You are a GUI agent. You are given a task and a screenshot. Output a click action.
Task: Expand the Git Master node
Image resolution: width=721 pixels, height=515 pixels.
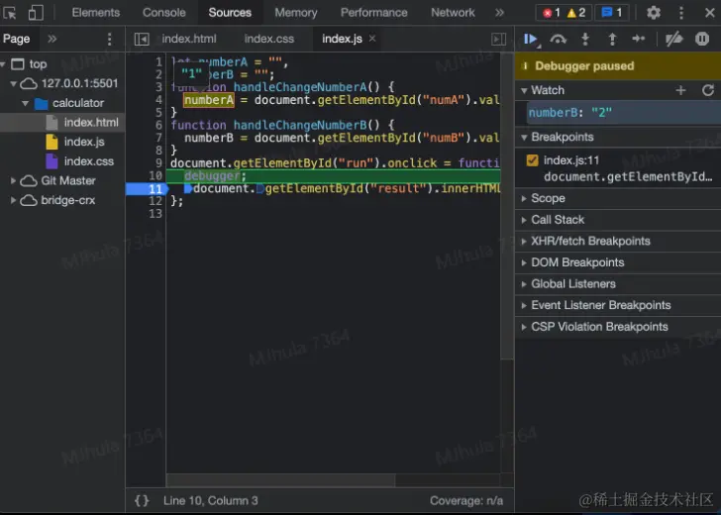[x=13, y=180]
